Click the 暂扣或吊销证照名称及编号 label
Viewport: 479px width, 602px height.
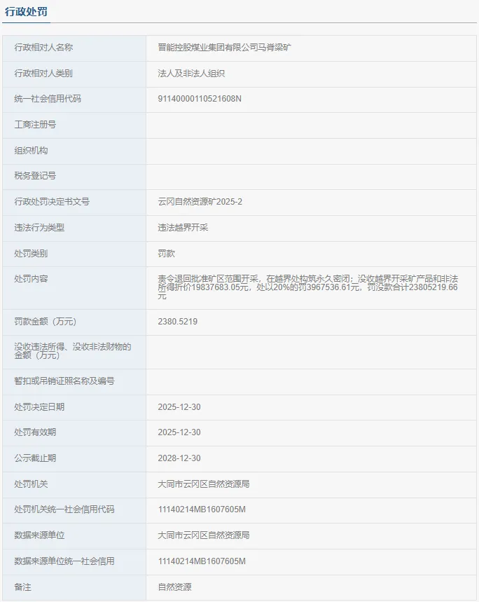64,381
